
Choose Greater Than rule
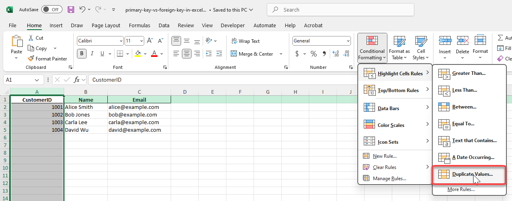tap(469, 73)
